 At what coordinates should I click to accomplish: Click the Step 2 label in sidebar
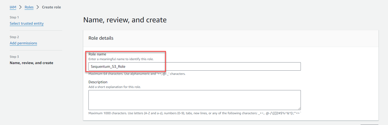[x=14, y=37]
